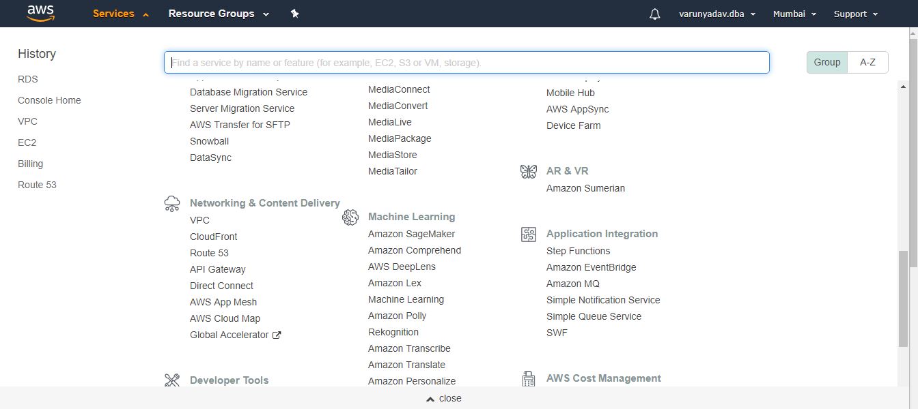Click the Global Accelerator external link icon
This screenshot has width=918, height=409.
pyautogui.click(x=277, y=335)
